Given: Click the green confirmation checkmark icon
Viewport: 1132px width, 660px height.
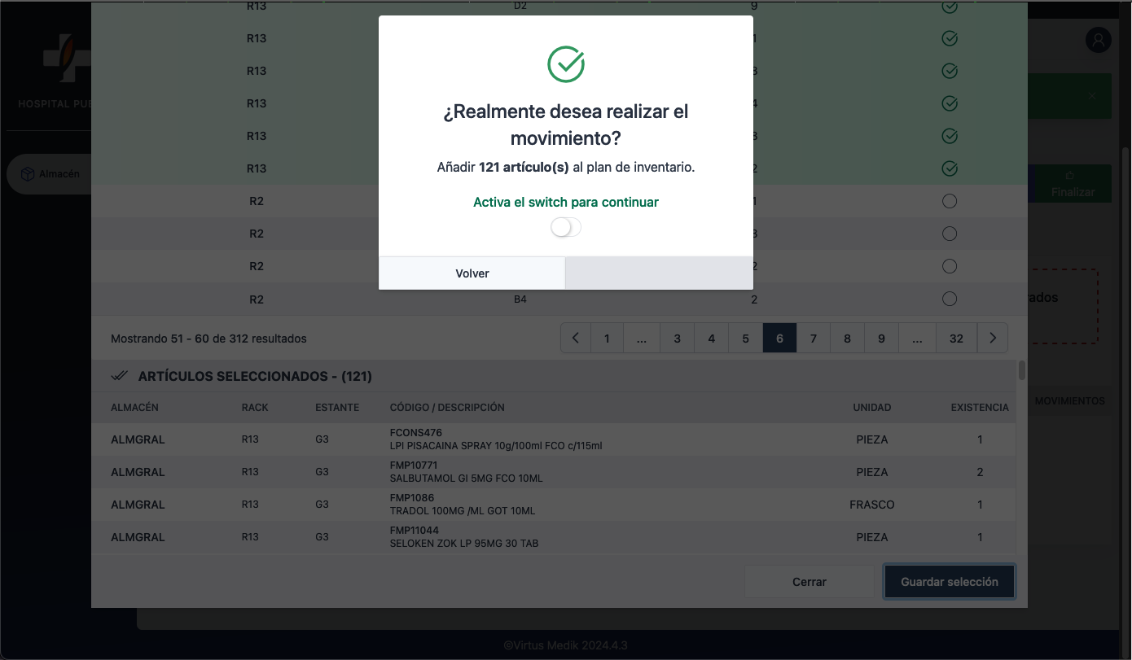Looking at the screenshot, I should 565,64.
